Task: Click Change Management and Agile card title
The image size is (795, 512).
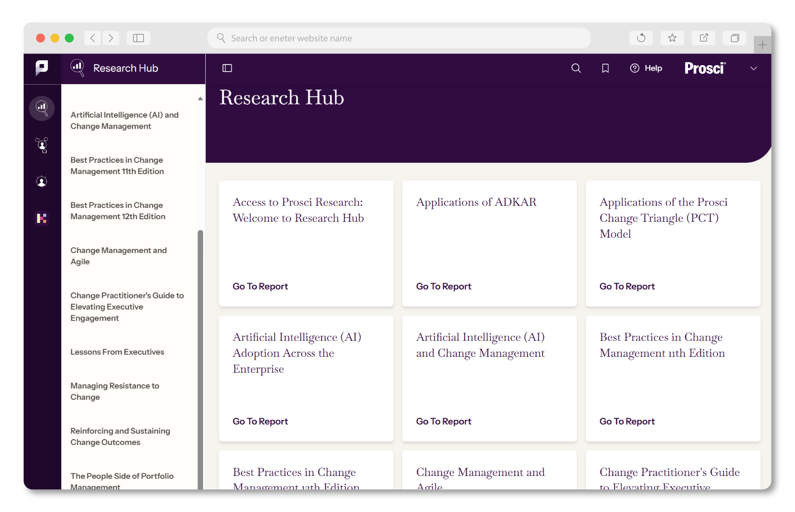Action: (x=481, y=479)
